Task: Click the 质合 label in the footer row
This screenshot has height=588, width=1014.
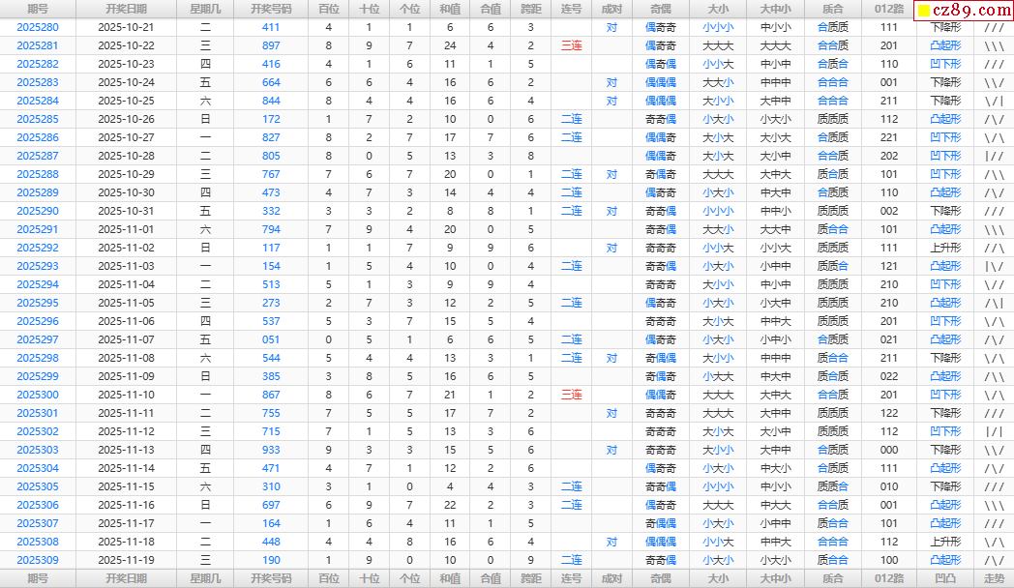Action: 833,579
